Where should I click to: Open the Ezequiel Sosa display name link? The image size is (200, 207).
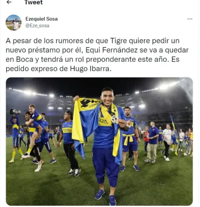pos(41,19)
